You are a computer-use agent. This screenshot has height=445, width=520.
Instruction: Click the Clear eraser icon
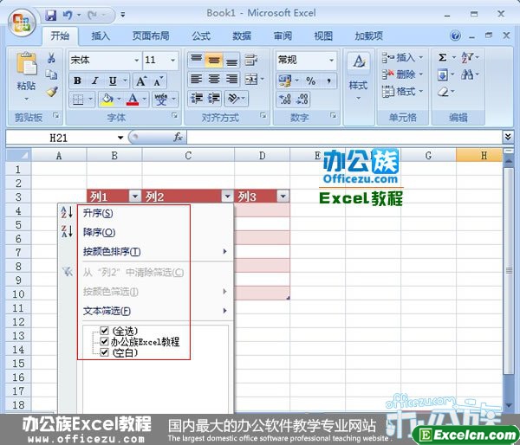(x=443, y=92)
